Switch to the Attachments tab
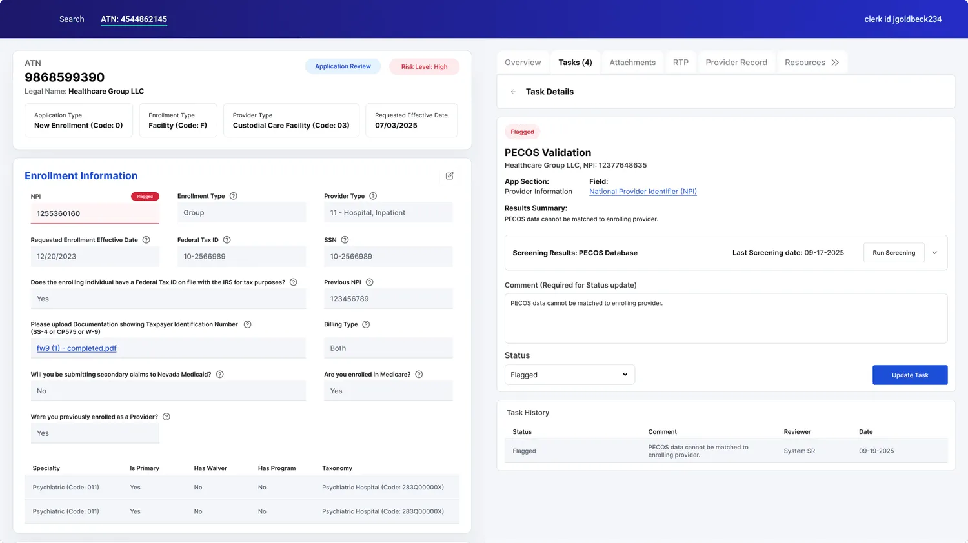This screenshot has width=968, height=543. click(x=632, y=63)
